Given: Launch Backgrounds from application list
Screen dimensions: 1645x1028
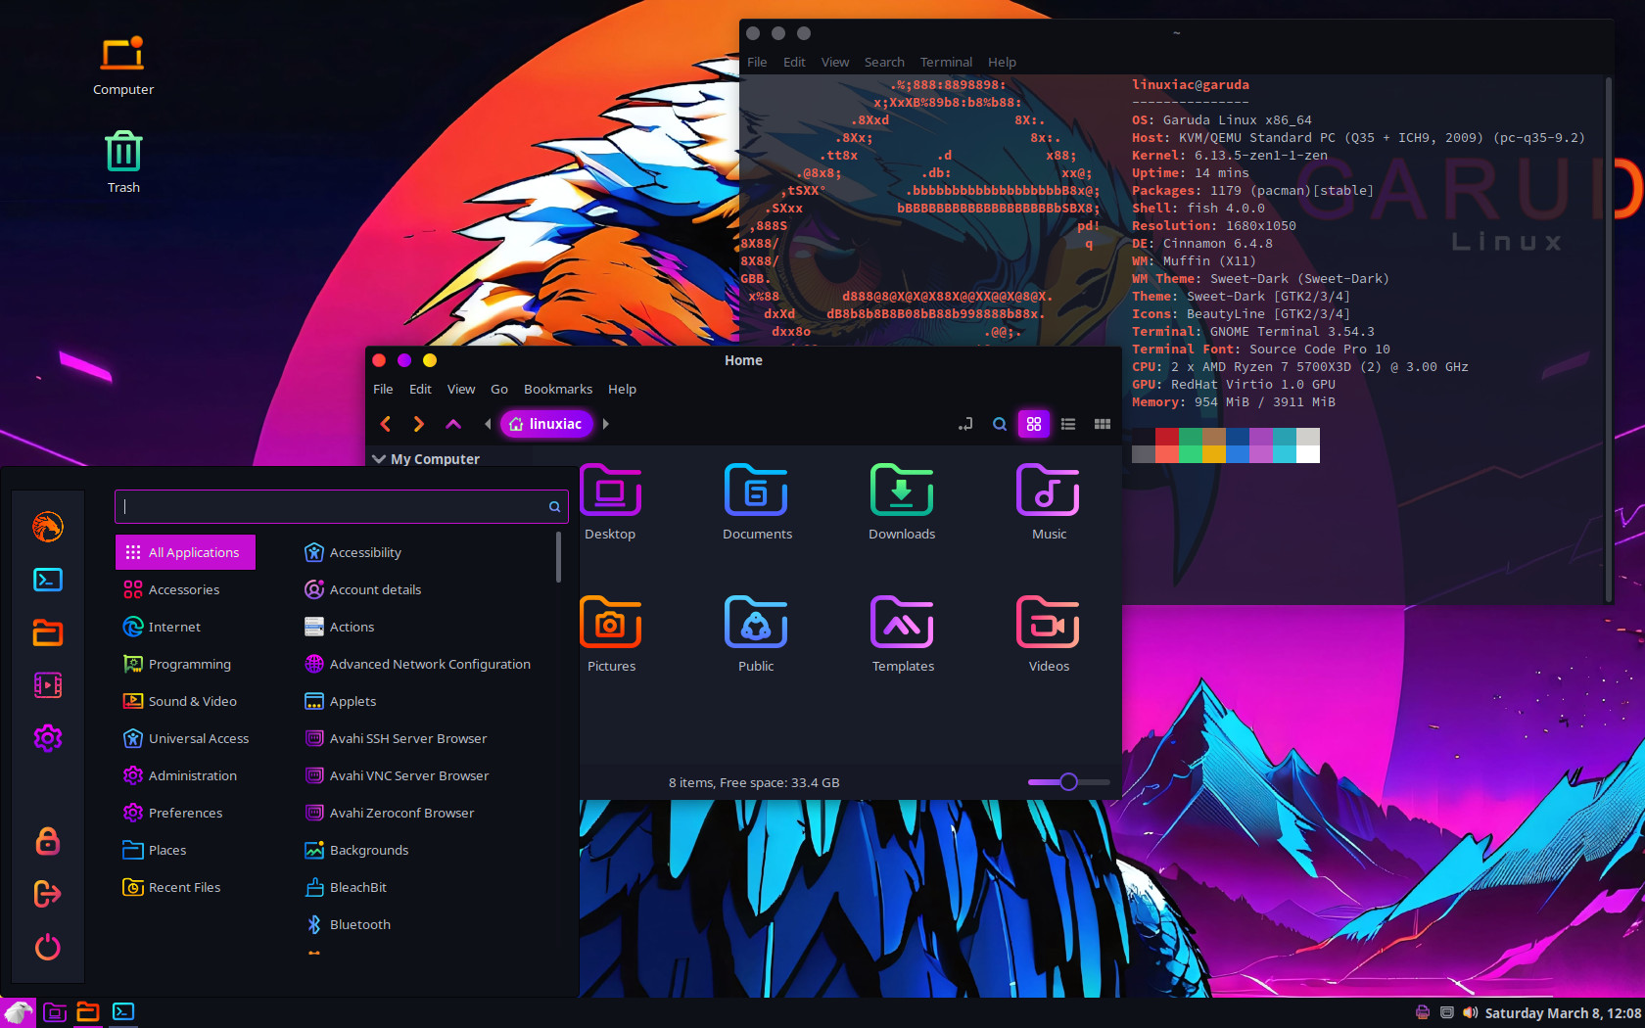Looking at the screenshot, I should [426, 850].
